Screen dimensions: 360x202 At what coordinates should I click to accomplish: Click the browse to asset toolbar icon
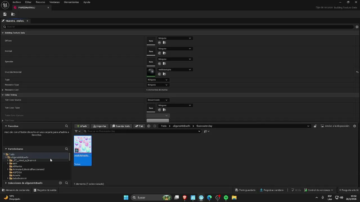(x=13, y=14)
